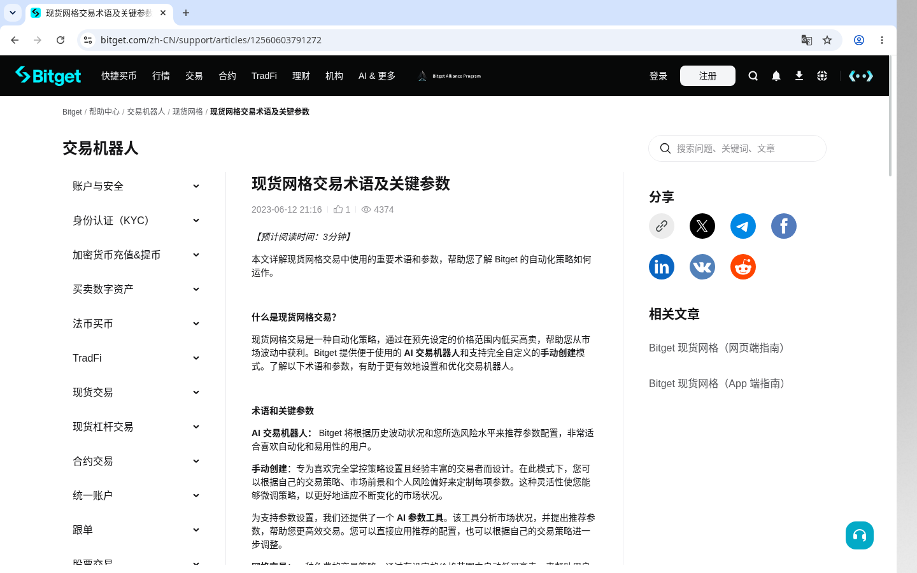Open the 行情 nav menu
917x573 pixels.
tap(161, 76)
